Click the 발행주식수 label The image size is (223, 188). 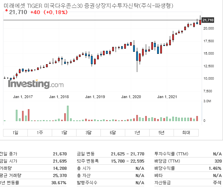coord(87,183)
